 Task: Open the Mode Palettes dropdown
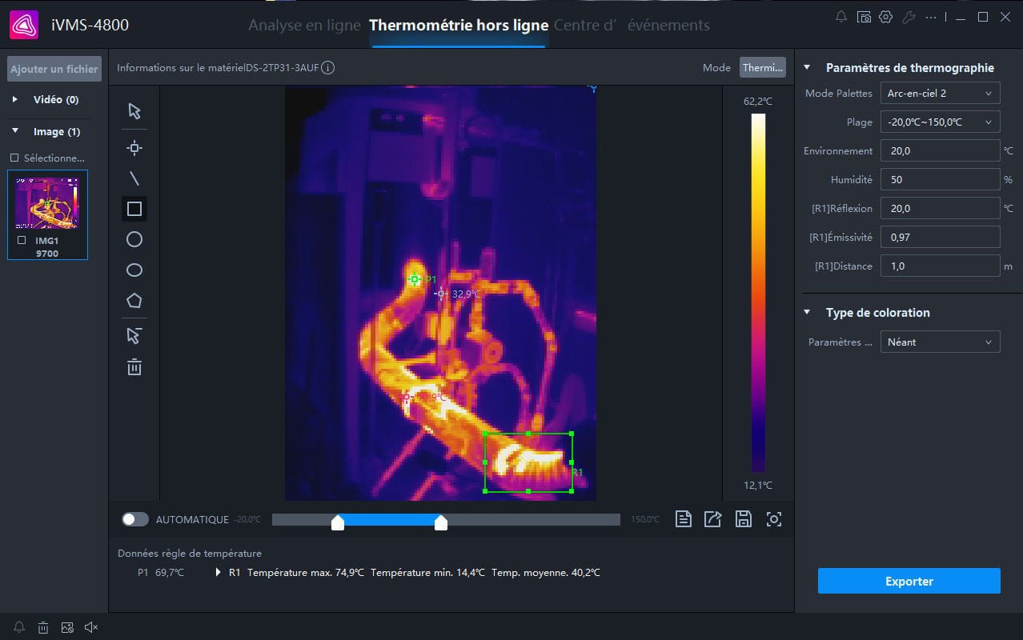(940, 93)
